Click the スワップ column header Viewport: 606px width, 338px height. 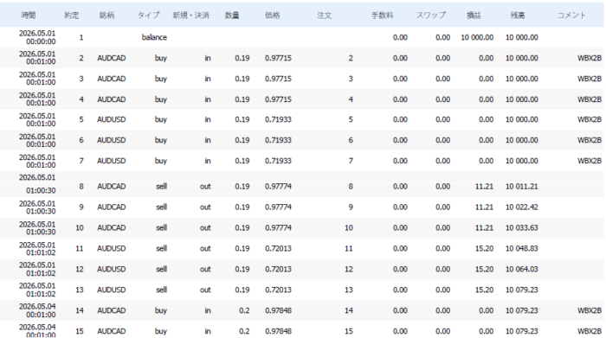pos(430,15)
